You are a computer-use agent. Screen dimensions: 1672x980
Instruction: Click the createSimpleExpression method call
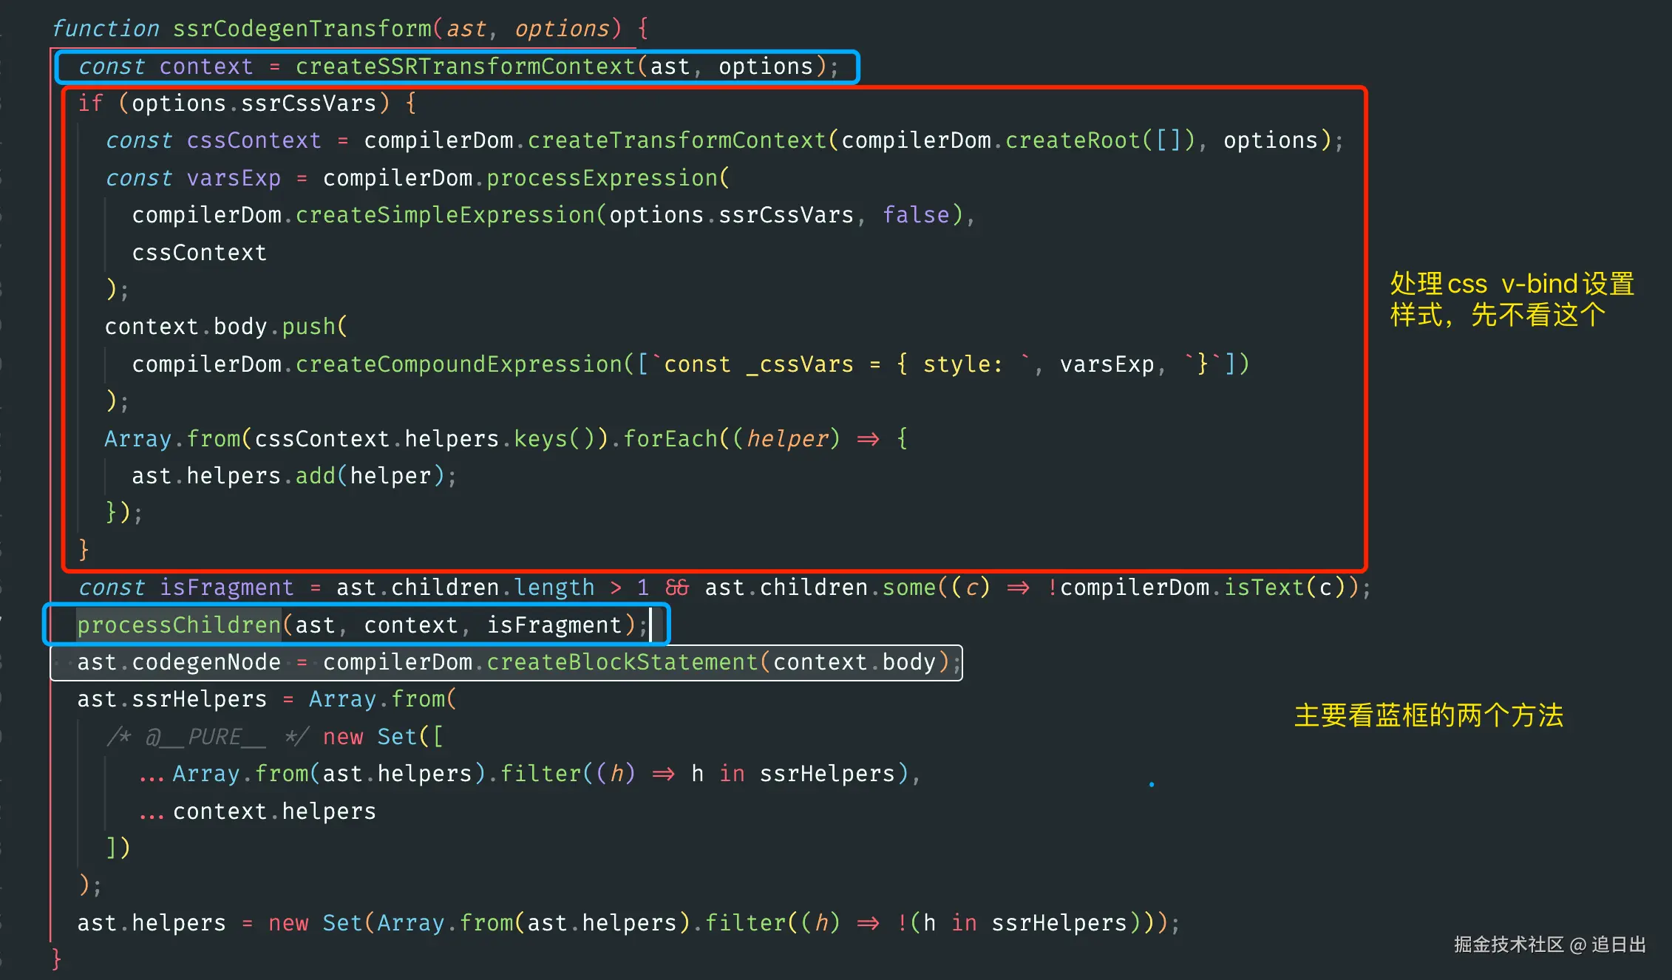[445, 215]
